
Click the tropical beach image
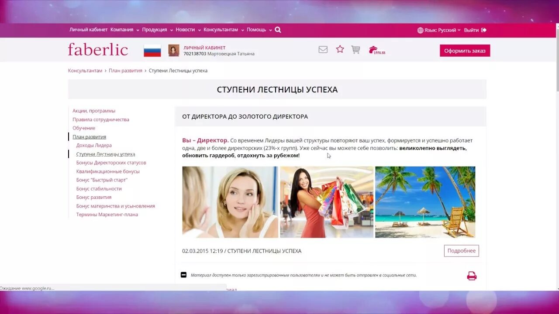(x=425, y=202)
